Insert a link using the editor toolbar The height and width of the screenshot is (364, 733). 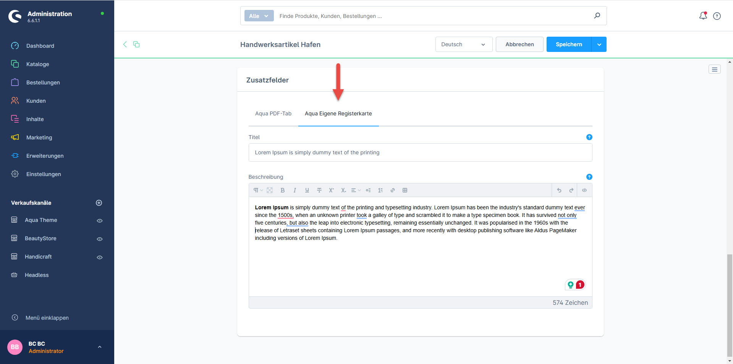392,190
